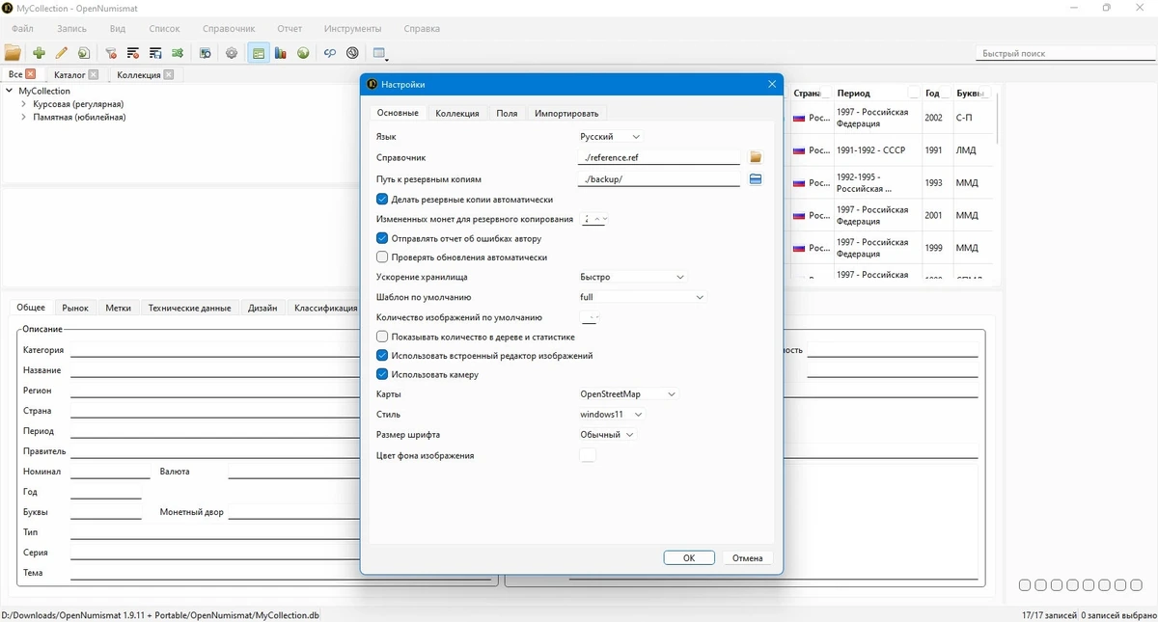Expand the Памятная (юбилейная) tree node
The image size is (1158, 622).
[24, 118]
